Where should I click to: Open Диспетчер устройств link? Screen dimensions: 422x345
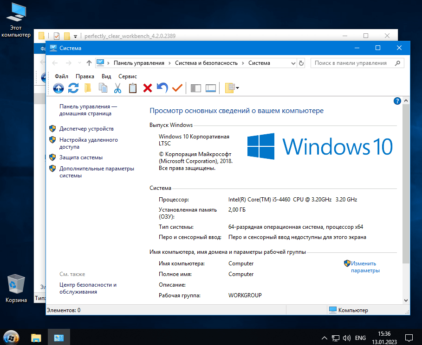tap(86, 129)
